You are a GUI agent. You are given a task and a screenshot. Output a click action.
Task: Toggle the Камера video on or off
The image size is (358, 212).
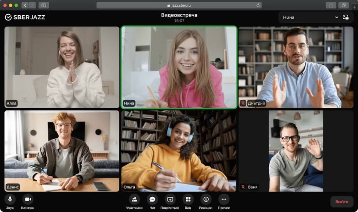pos(27,199)
